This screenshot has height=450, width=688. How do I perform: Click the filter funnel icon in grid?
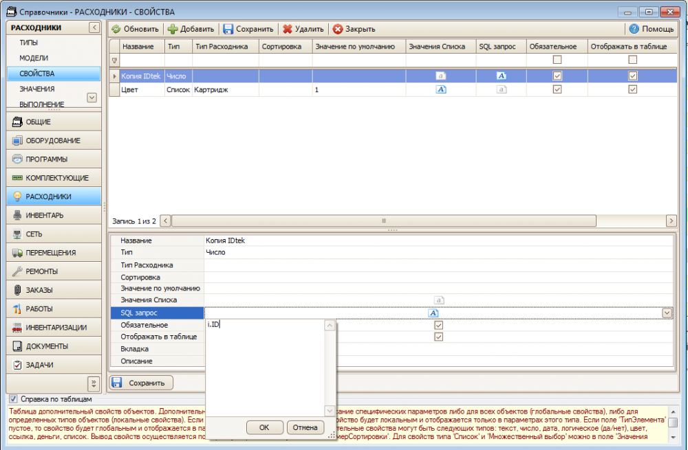point(114,60)
